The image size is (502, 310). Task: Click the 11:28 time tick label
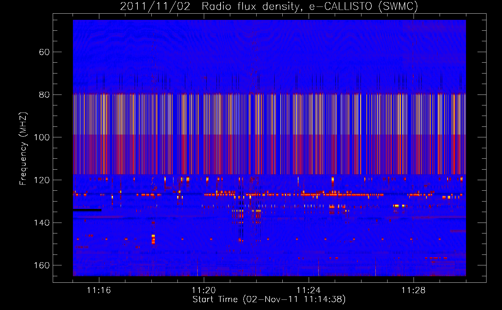click(414, 290)
